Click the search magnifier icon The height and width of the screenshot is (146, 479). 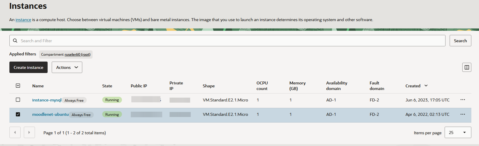coord(15,41)
